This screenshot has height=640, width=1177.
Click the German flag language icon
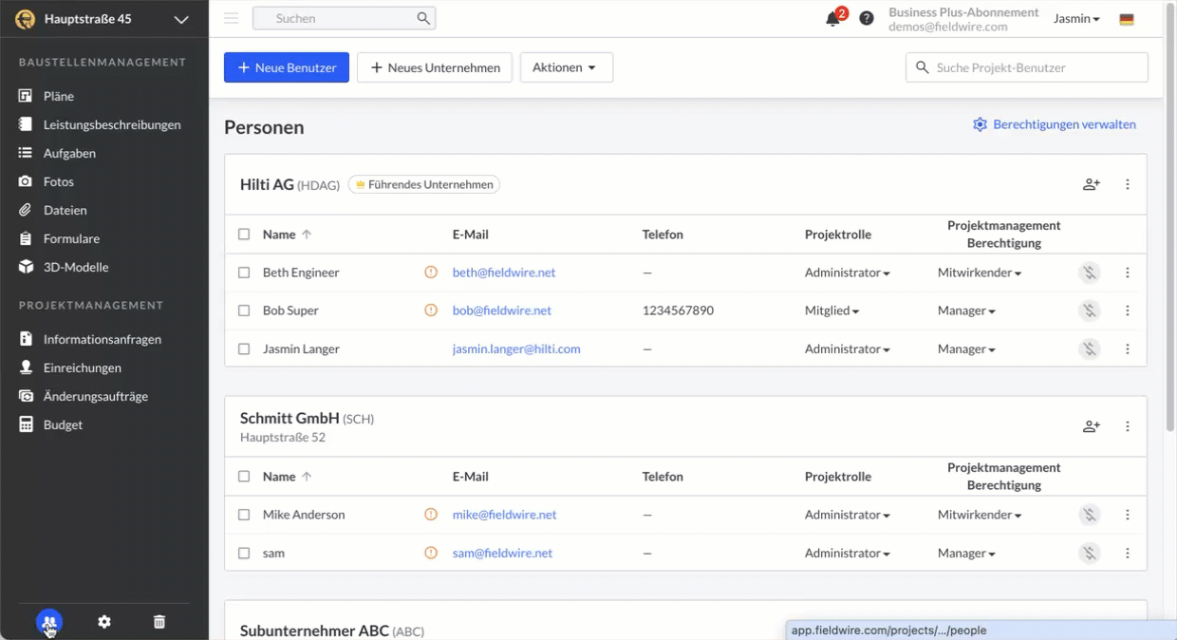click(x=1127, y=19)
